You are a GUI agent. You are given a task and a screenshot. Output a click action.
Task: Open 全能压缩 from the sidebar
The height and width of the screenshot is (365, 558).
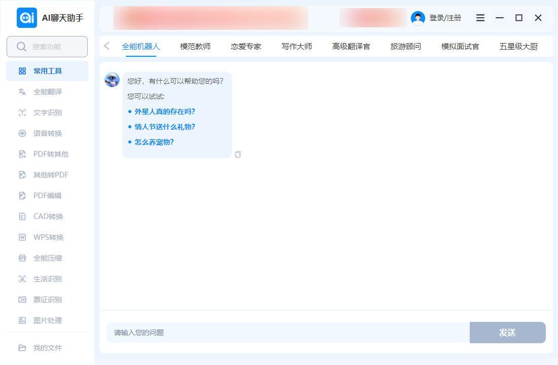47,258
